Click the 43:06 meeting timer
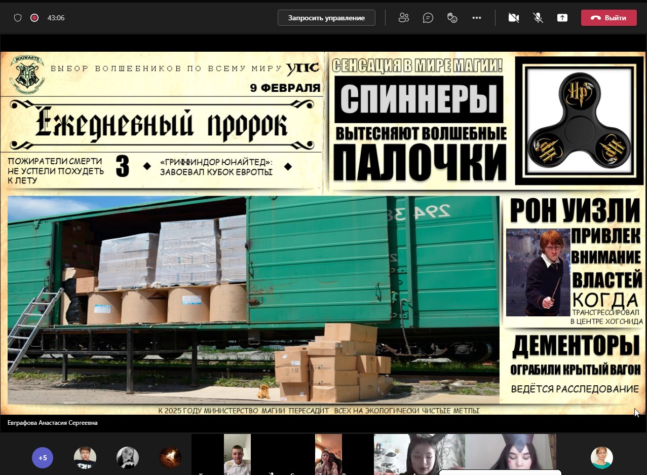Viewport: 647px width, 475px height. 56,18
